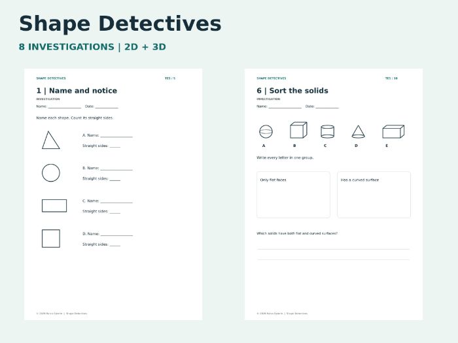Click the 'C. Name:' blank line
The height and width of the screenshot is (343, 458).
[x=116, y=201]
